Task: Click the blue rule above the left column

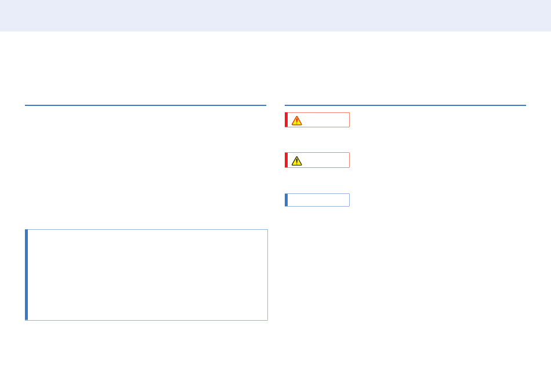Action: click(145, 105)
